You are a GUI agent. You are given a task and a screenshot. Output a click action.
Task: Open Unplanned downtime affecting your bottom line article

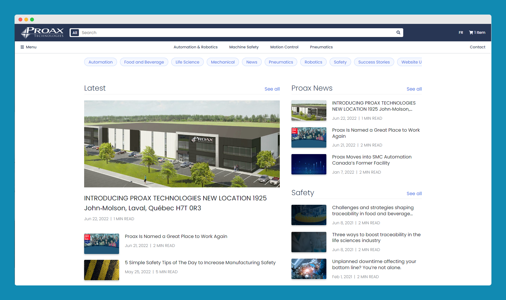coord(374,264)
